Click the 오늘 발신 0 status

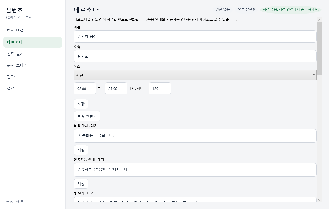click(x=246, y=9)
